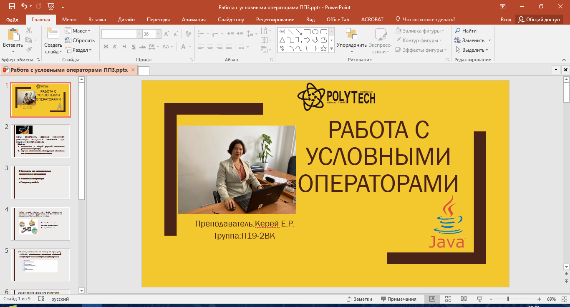
Task: Open the Arrange (Упорядочить) tool
Action: 352,40
